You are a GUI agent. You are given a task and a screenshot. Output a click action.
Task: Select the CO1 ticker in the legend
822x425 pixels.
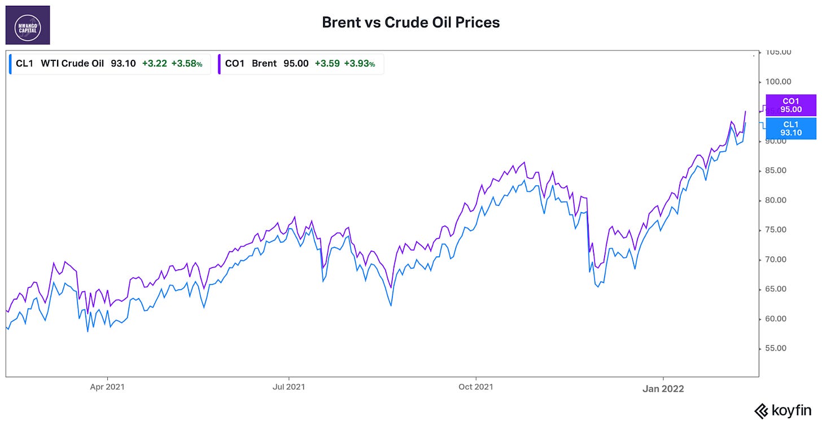[234, 63]
